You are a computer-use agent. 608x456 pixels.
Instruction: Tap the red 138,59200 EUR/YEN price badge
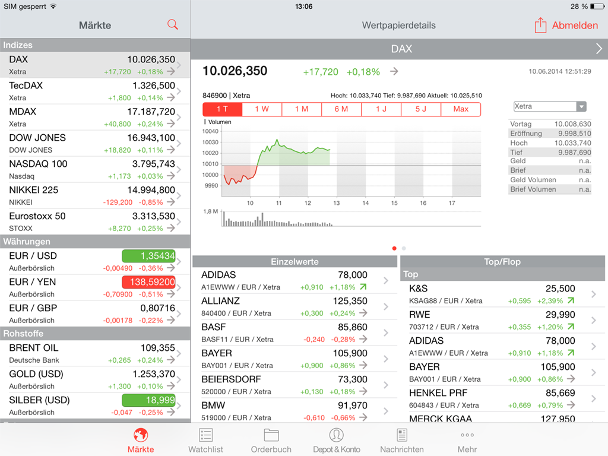(x=148, y=282)
